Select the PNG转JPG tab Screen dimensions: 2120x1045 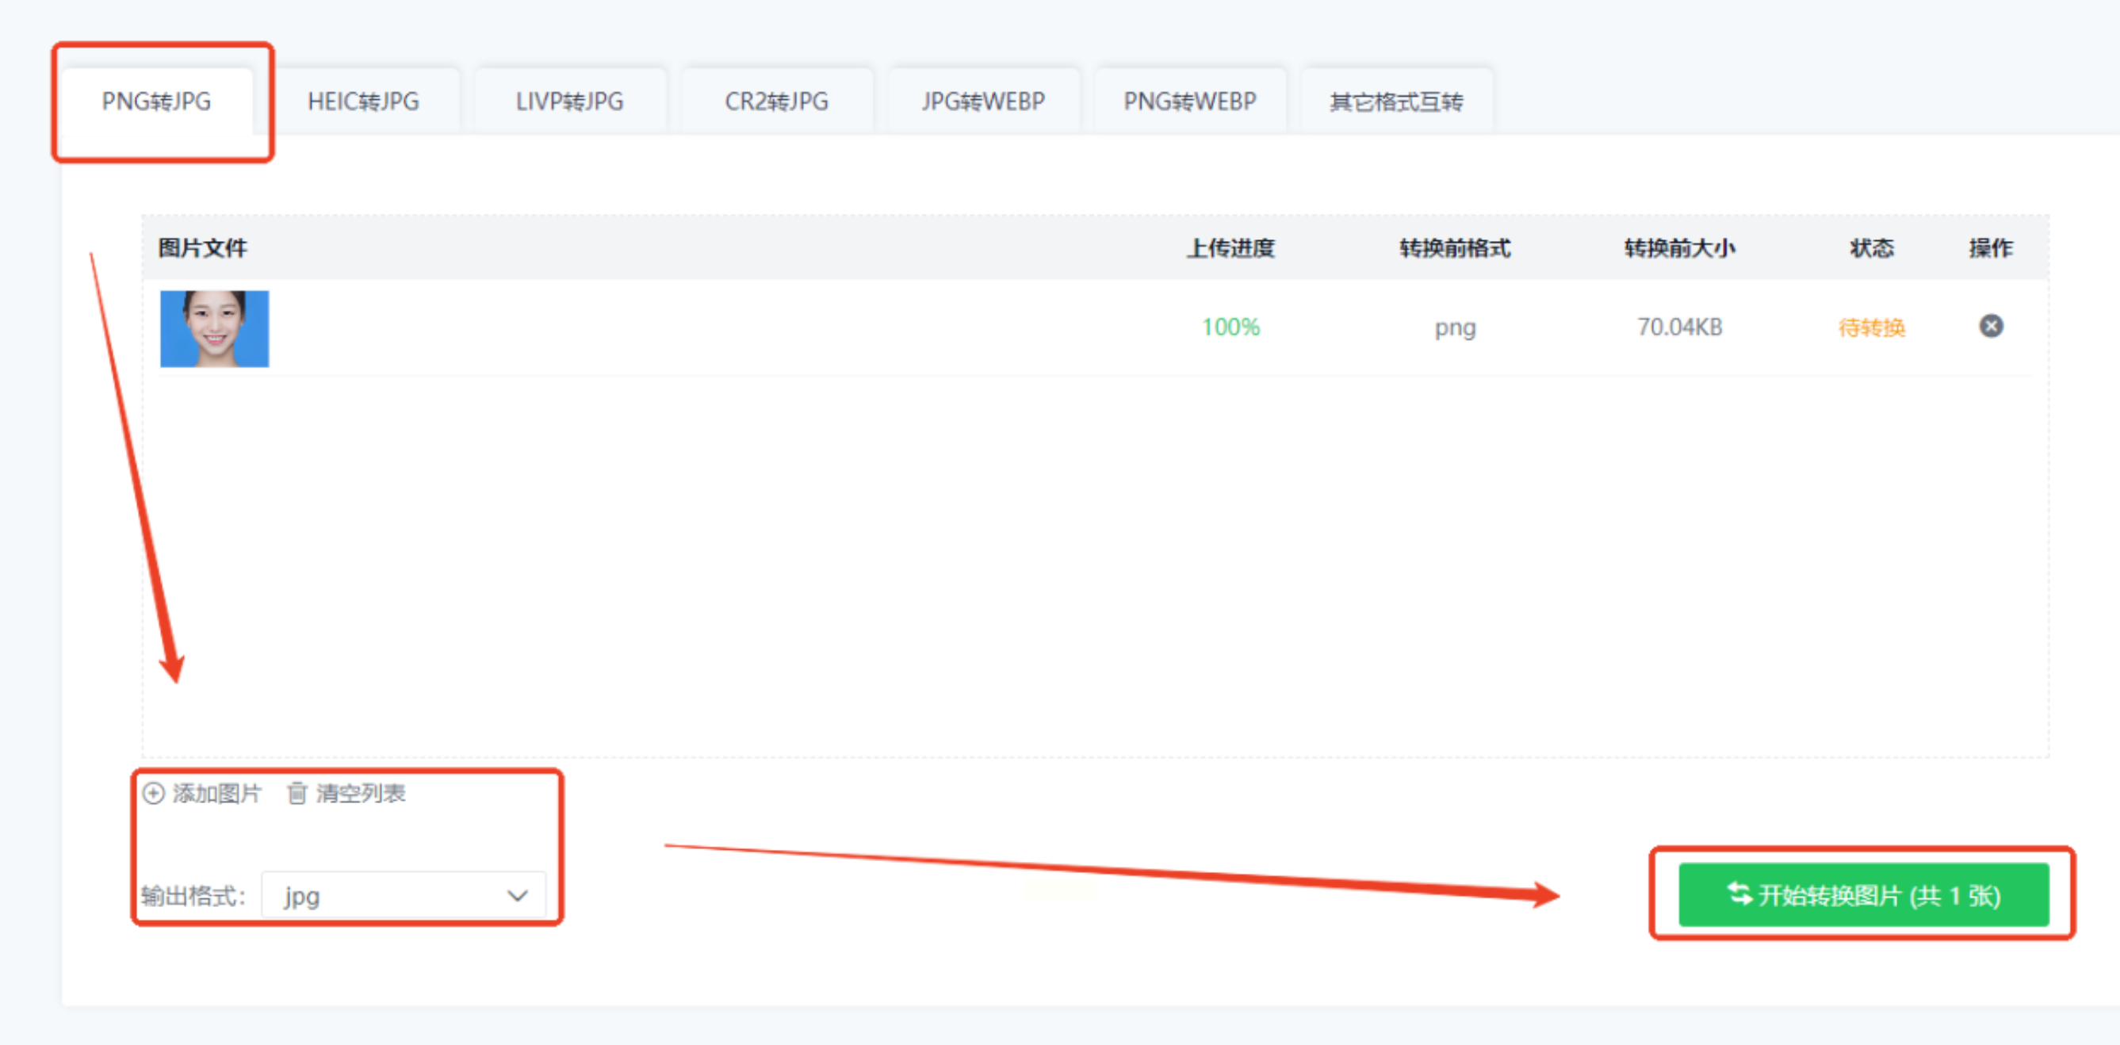[156, 101]
